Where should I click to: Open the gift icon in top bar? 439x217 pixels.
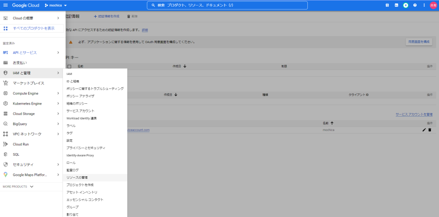(x=387, y=5)
